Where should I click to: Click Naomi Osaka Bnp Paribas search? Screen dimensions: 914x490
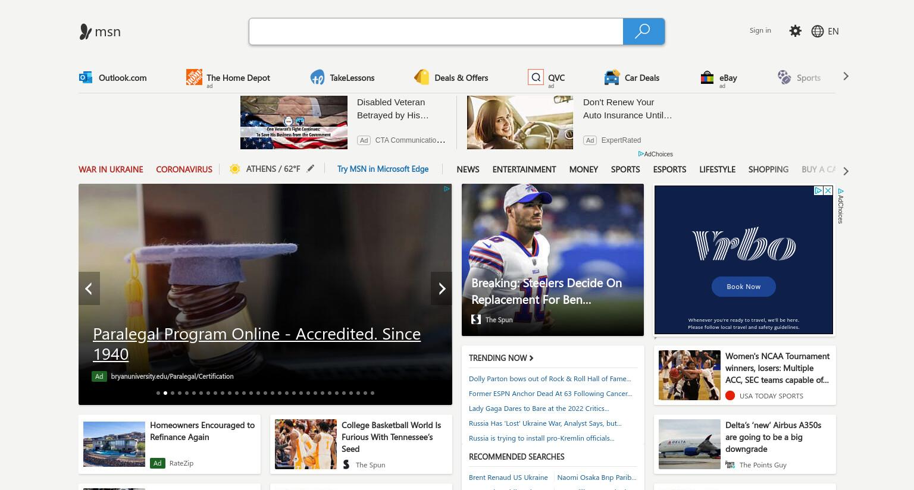597,478
